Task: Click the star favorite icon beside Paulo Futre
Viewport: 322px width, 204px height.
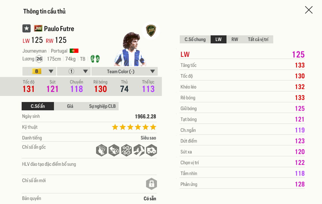Action: click(27, 28)
